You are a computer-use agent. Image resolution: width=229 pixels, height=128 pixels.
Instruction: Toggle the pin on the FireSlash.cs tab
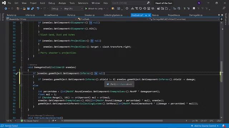coord(146,15)
